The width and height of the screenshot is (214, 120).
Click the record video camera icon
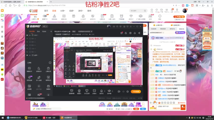point(119,91)
